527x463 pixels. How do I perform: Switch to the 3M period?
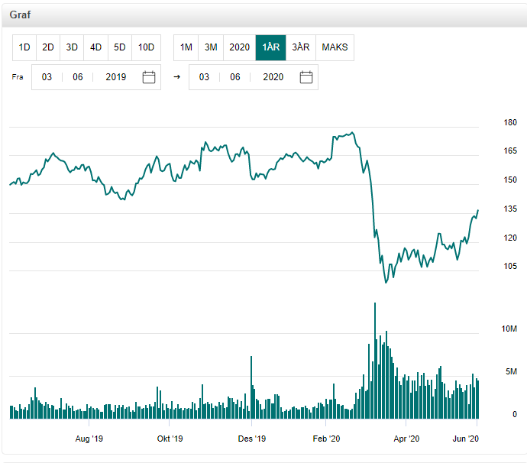click(211, 47)
